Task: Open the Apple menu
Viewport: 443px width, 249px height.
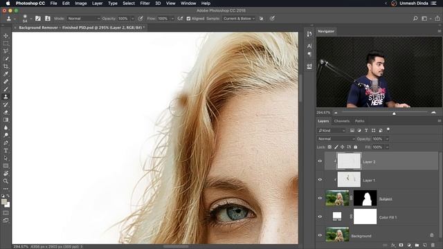Action: pos(8,3)
